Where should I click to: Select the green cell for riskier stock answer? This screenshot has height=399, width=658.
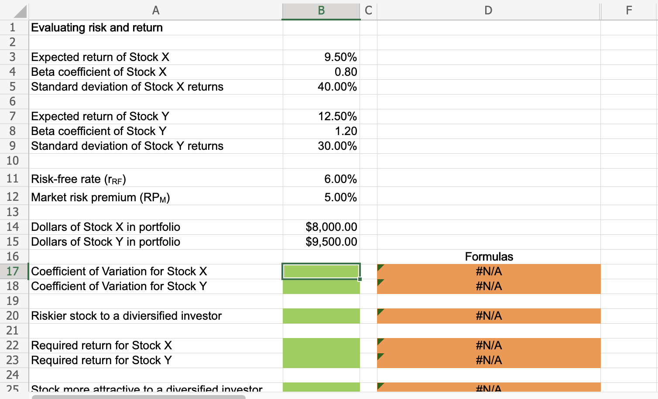[x=321, y=316]
